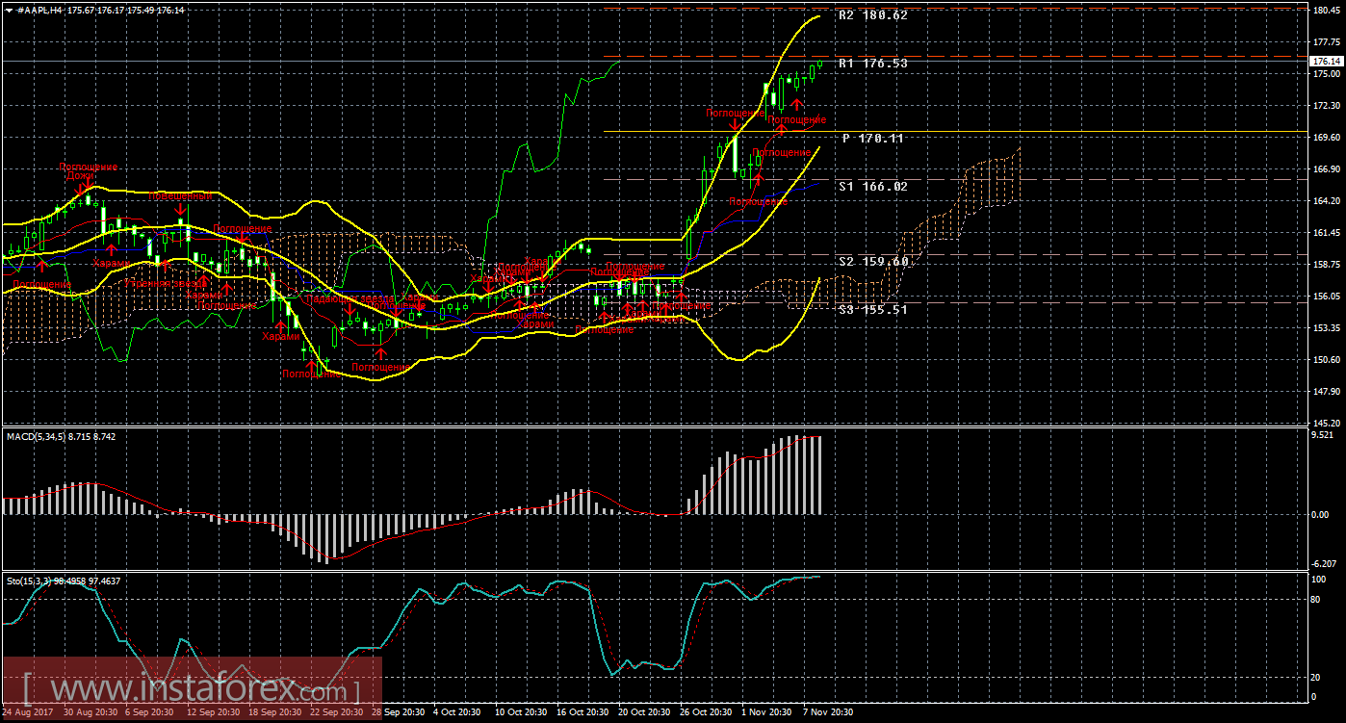Image resolution: width=1346 pixels, height=723 pixels.
Task: Click the red arrow under Повешенный label
Action: point(180,209)
